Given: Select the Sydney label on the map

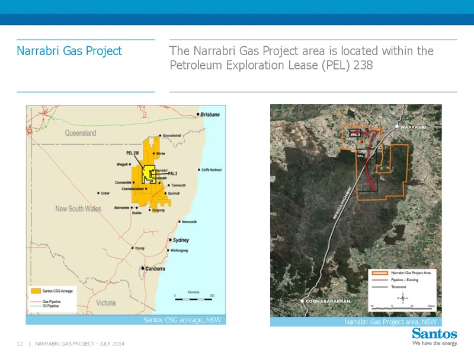Looking at the screenshot, I should coord(181,240).
